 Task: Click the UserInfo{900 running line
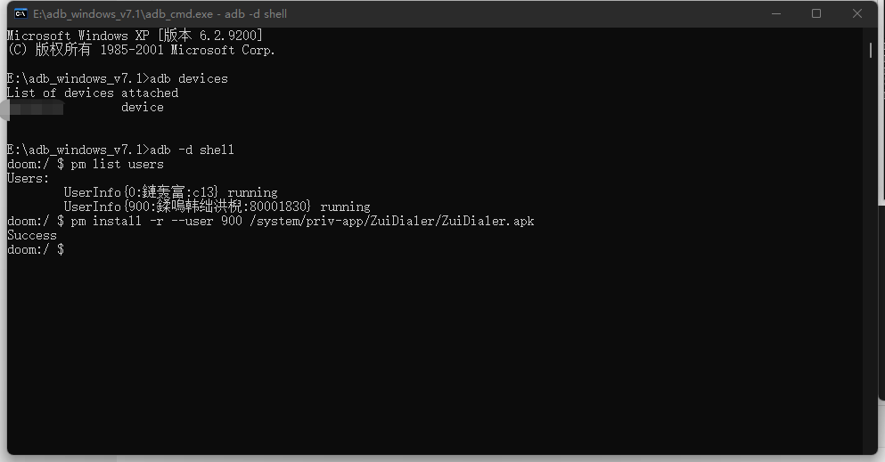[217, 207]
